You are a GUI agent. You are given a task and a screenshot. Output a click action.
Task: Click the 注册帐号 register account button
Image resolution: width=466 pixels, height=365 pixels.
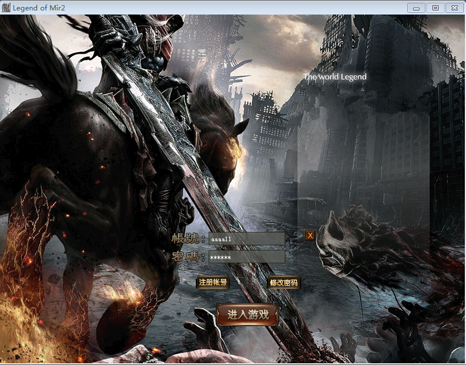213,282
